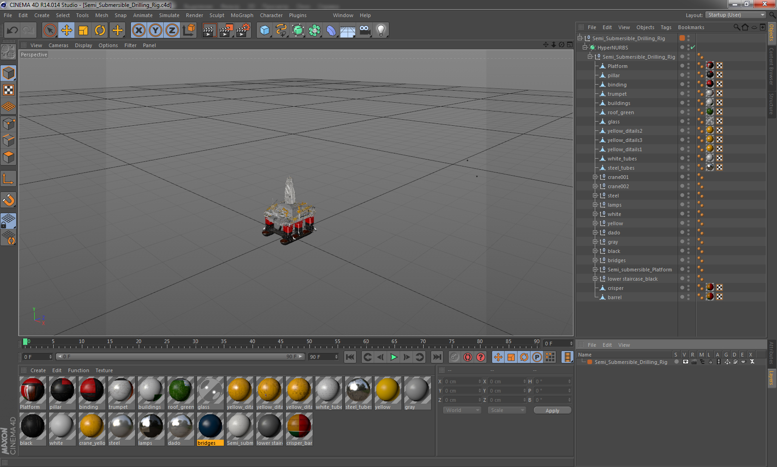Activate the Move tool
Image resolution: width=777 pixels, height=467 pixels.
(67, 31)
